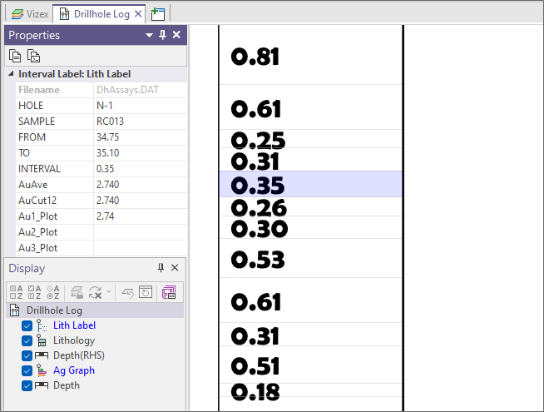Click the 0.81 interval in log

(x=255, y=57)
